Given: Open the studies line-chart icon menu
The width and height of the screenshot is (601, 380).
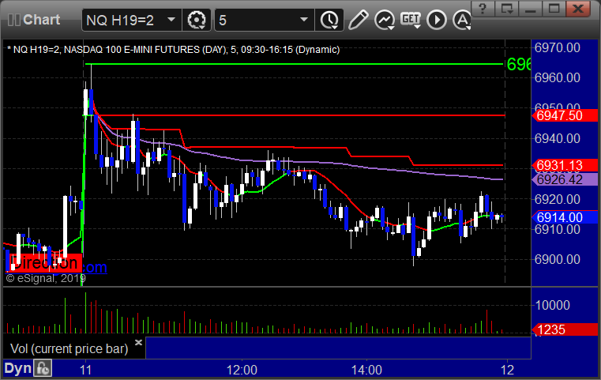Looking at the screenshot, I should pyautogui.click(x=385, y=20).
